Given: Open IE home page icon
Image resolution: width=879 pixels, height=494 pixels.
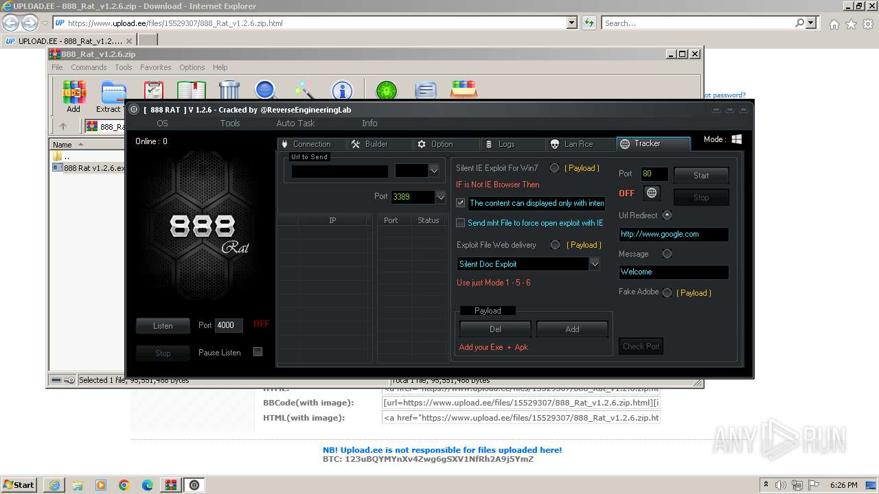Looking at the screenshot, I should point(834,23).
